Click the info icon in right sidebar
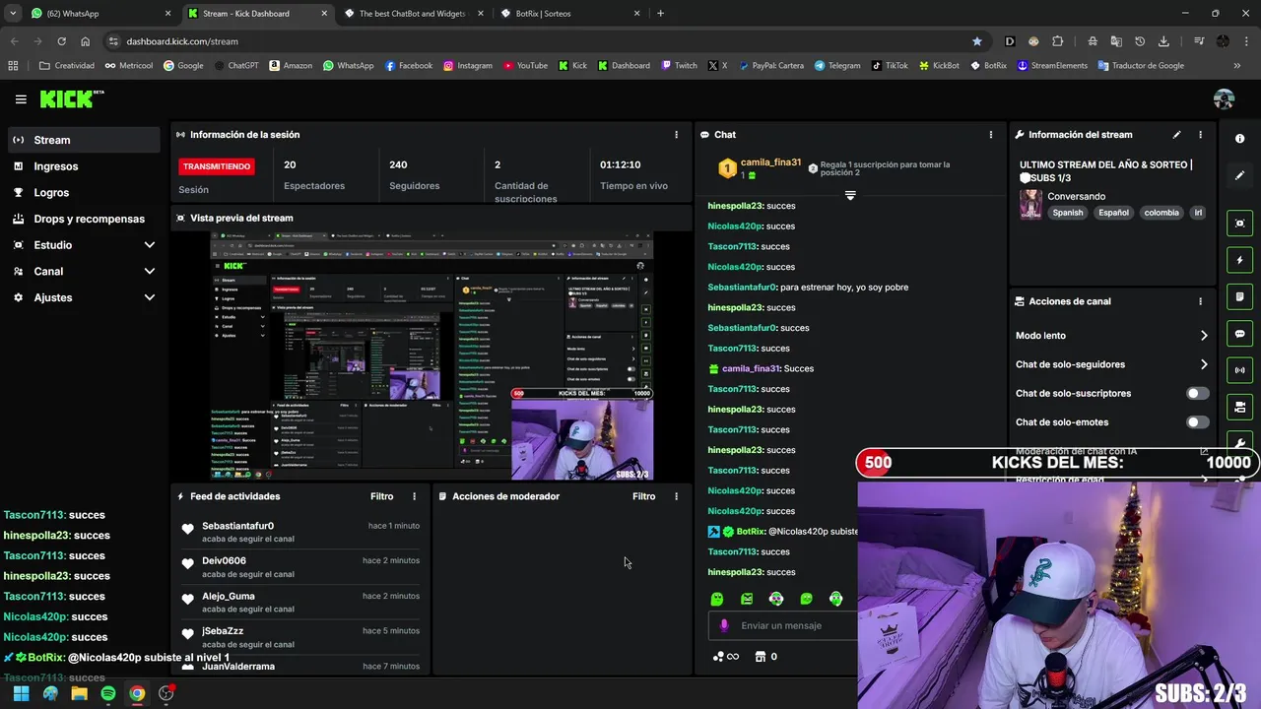The image size is (1261, 709). (1240, 139)
